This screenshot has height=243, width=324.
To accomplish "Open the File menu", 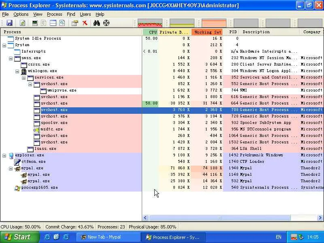I will coord(5,14).
